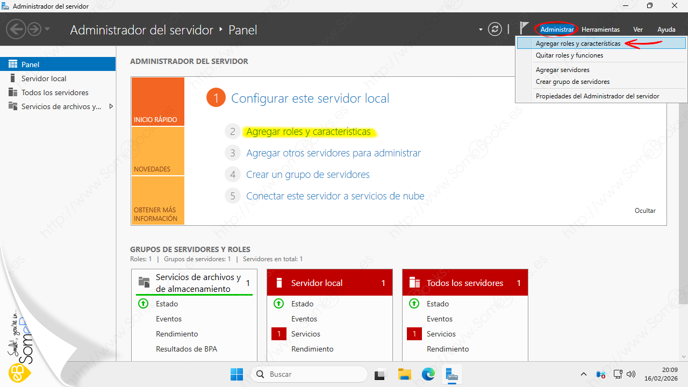688x387 pixels.
Task: Choose Quitar roles y funciones
Action: tap(569, 55)
